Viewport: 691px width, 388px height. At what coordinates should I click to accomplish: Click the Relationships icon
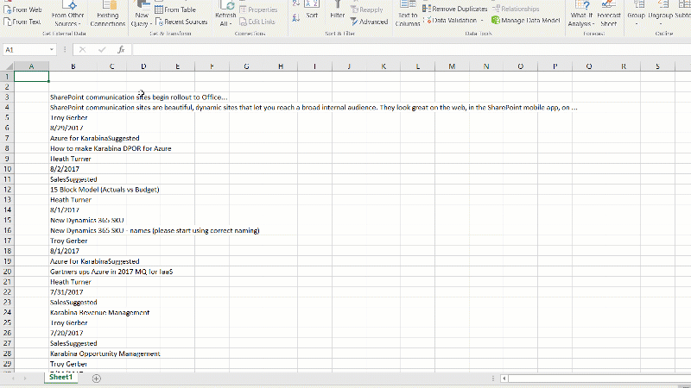click(x=496, y=9)
